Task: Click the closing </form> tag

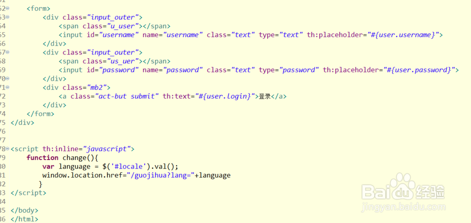Action: click(x=41, y=114)
